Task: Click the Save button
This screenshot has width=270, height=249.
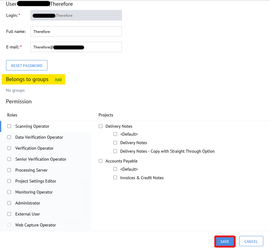Action: (225, 241)
